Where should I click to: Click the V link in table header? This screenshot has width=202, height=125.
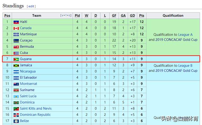click(62, 15)
